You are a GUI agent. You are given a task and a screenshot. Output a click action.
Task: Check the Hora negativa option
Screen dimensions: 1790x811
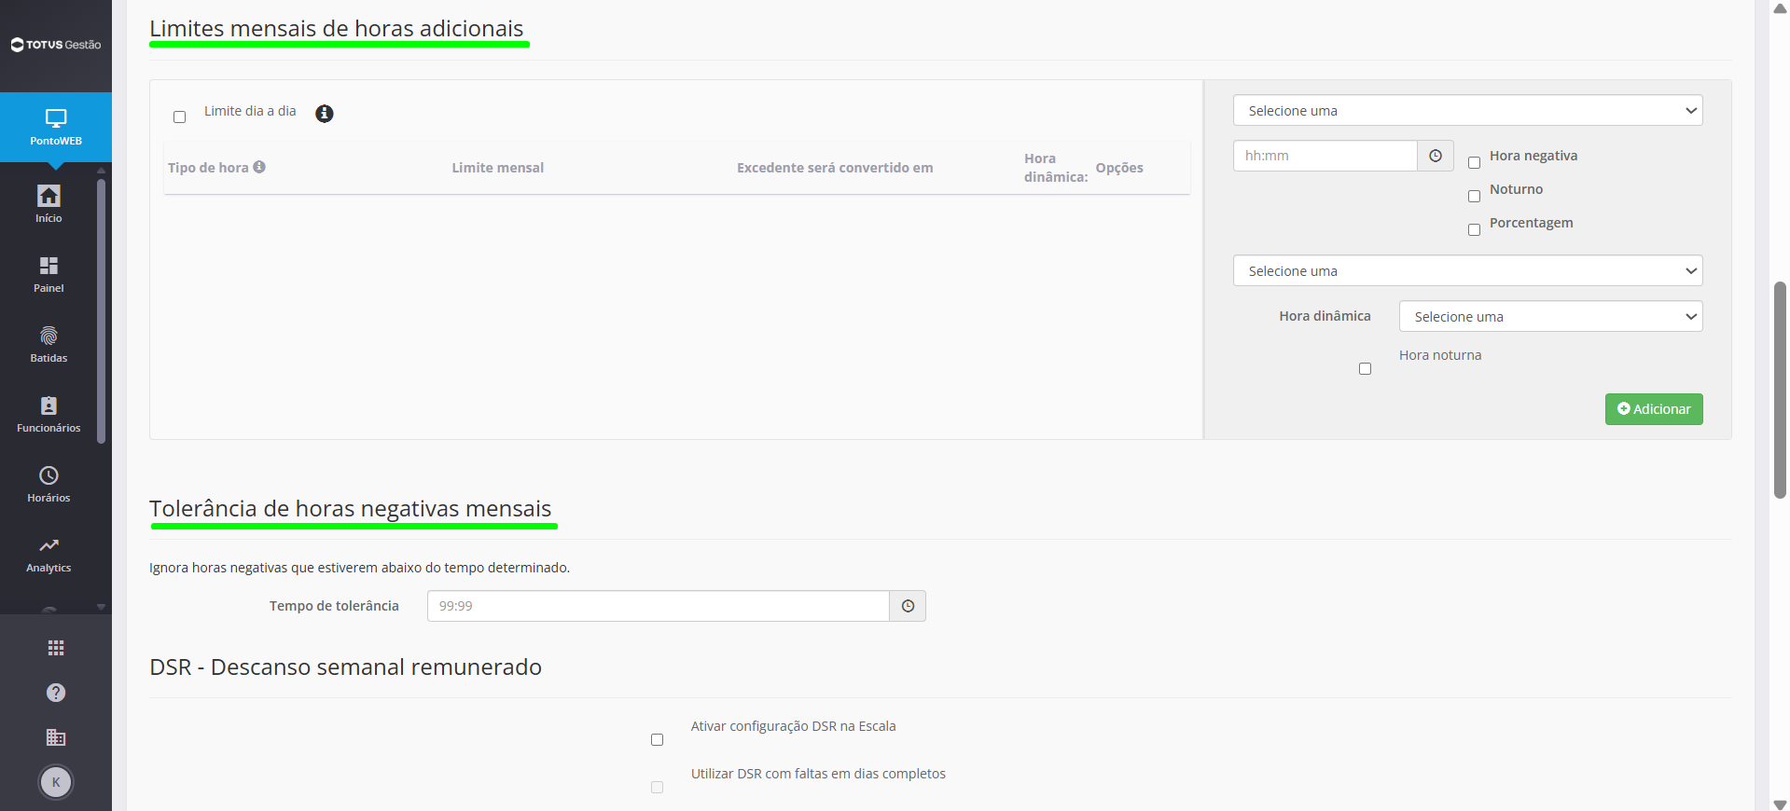click(1474, 162)
